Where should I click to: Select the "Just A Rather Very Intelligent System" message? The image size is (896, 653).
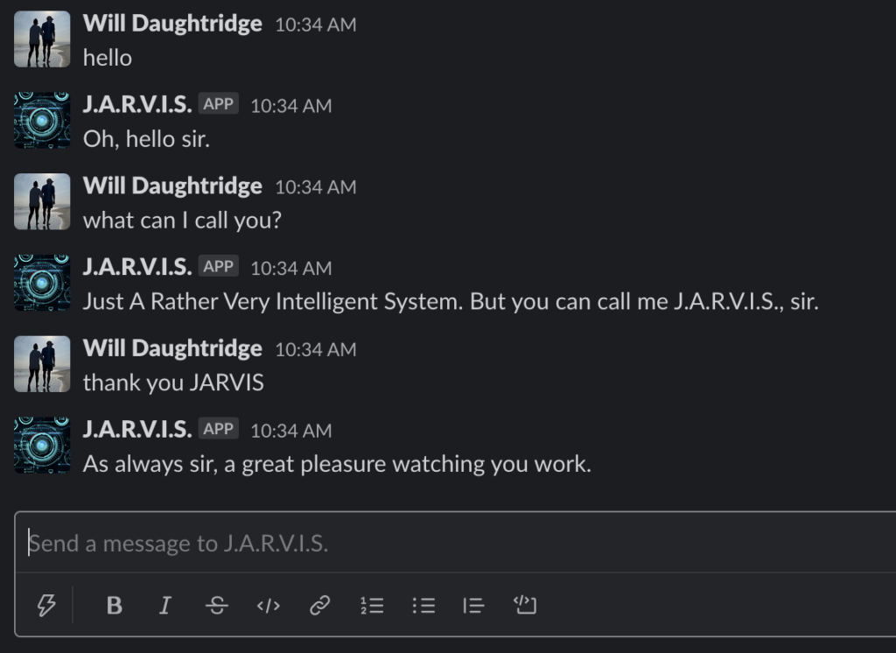tap(451, 301)
